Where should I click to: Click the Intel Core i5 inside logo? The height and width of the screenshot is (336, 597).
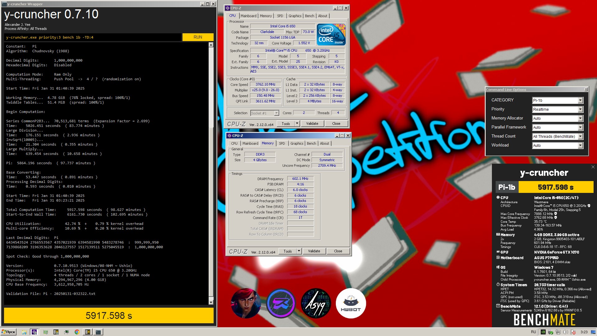[x=331, y=35]
